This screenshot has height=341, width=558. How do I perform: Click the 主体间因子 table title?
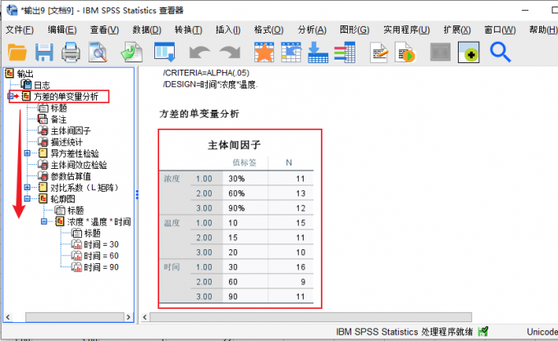pyautogui.click(x=234, y=145)
